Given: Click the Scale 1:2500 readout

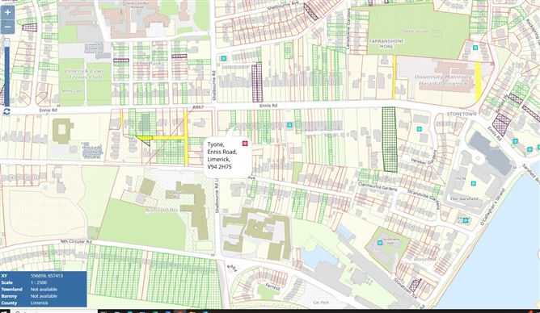Looking at the screenshot, I should [43, 282].
